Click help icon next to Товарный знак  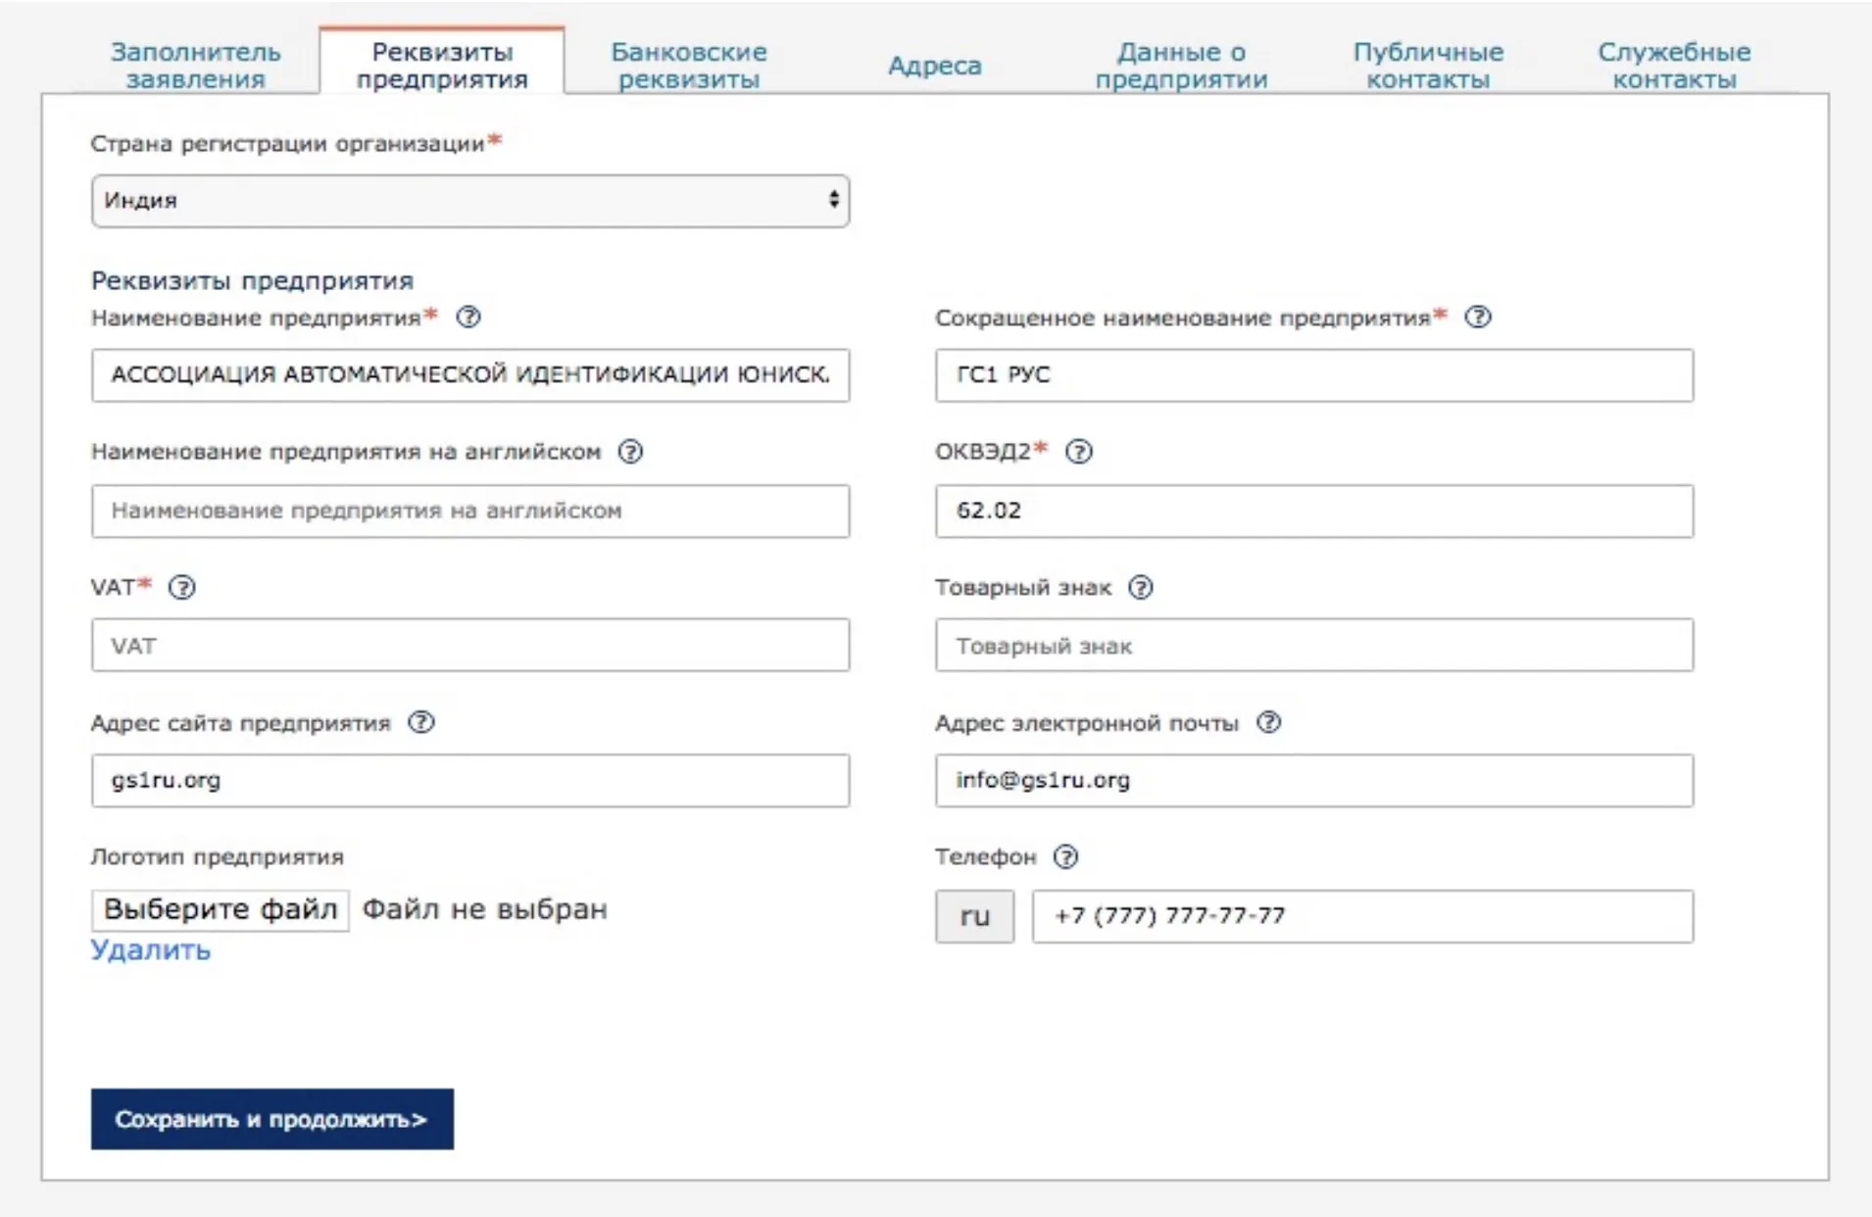pos(1140,587)
